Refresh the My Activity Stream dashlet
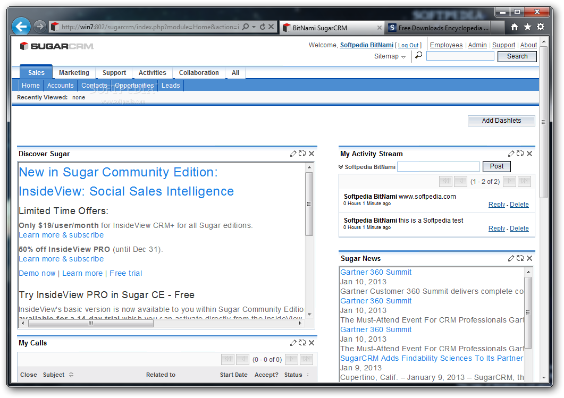Screen dimensions: 564x398 [x=520, y=154]
